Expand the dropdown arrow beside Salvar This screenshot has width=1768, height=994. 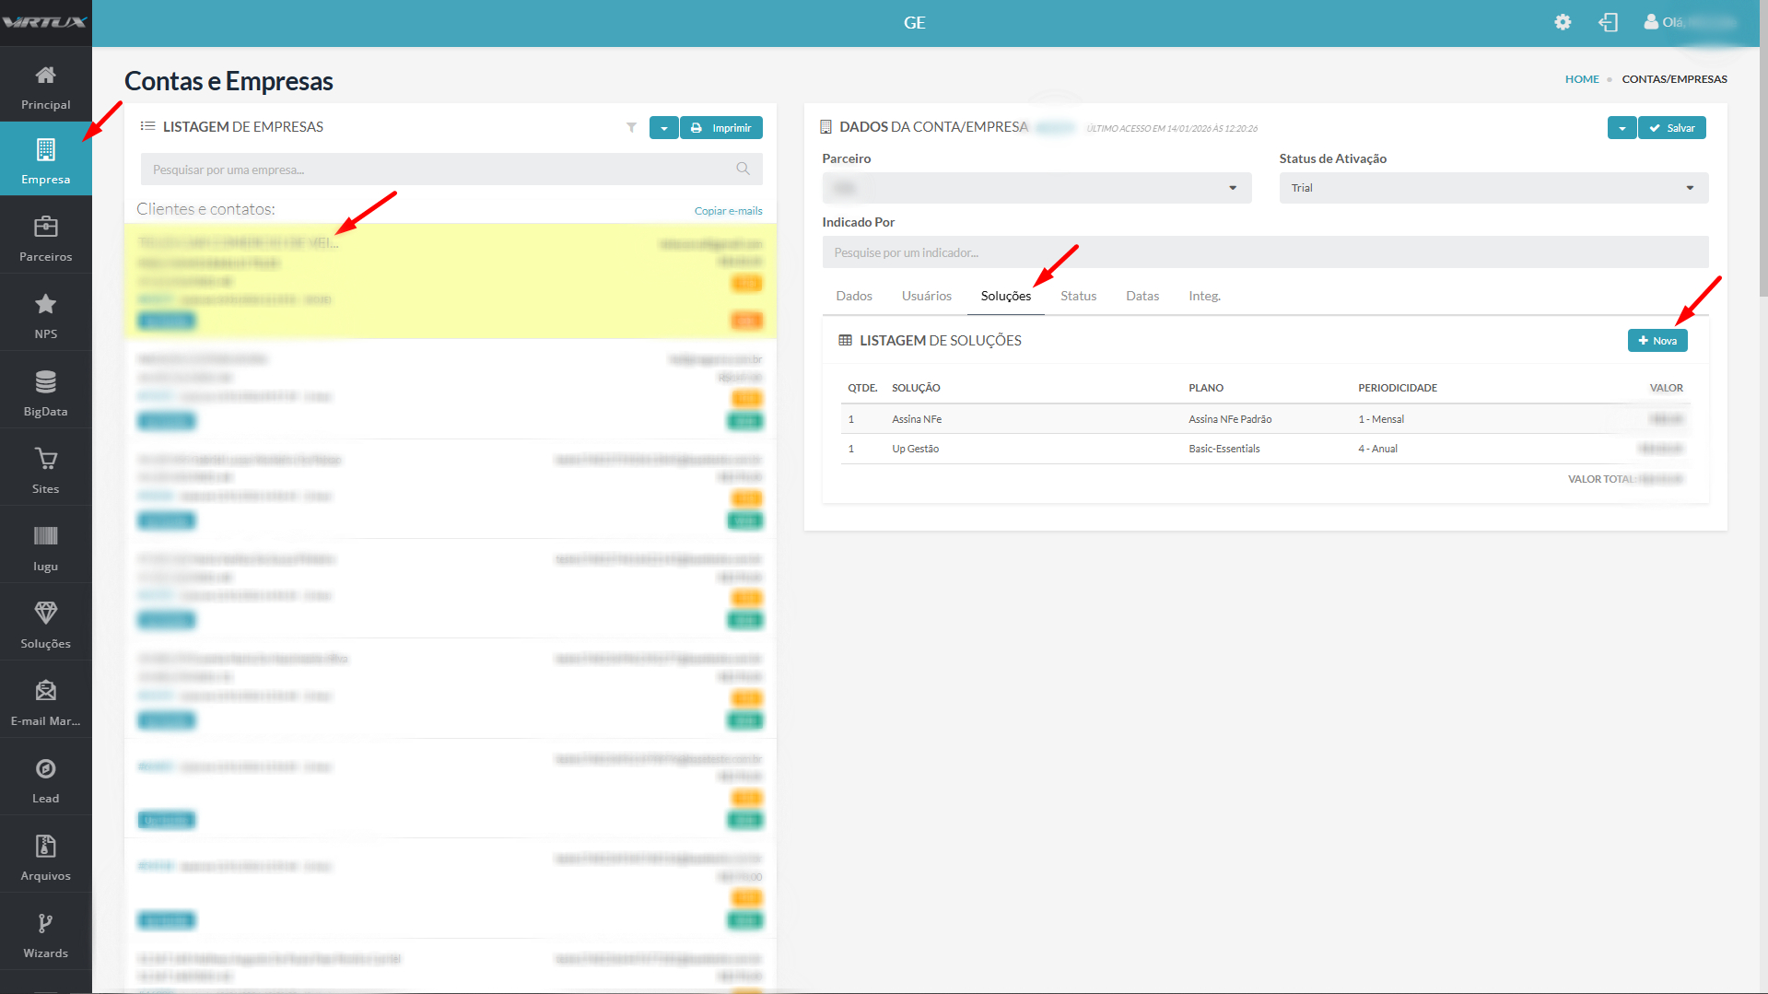pyautogui.click(x=1622, y=128)
